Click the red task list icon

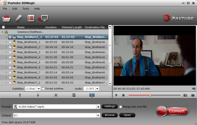31,18
